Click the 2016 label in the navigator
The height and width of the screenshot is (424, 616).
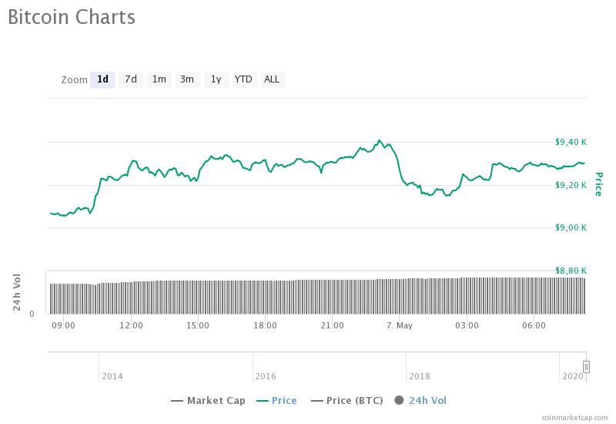tap(266, 376)
